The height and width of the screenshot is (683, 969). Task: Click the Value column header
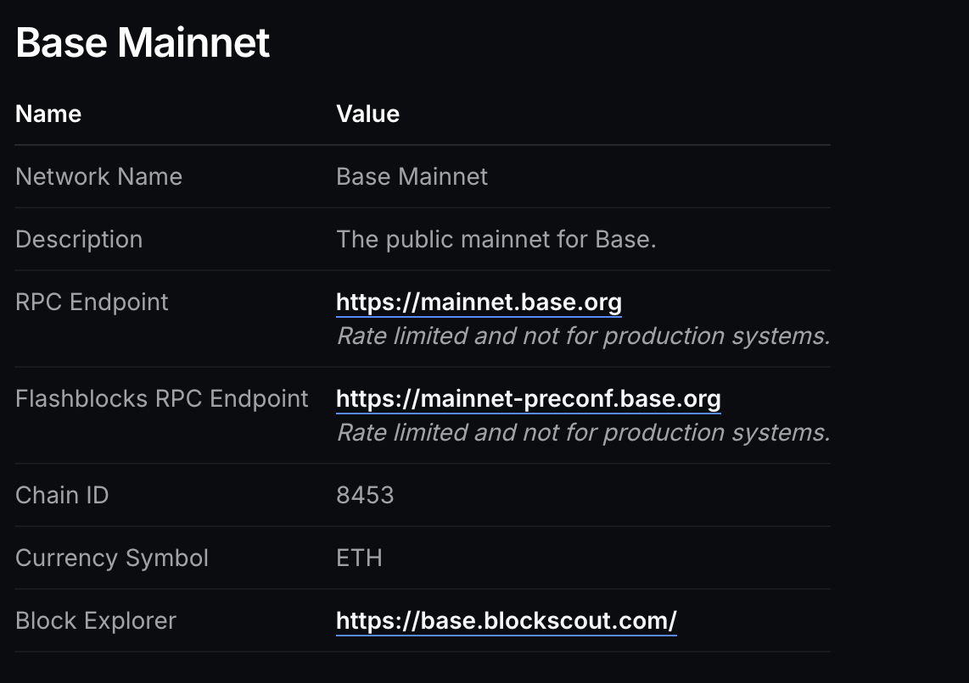tap(367, 114)
